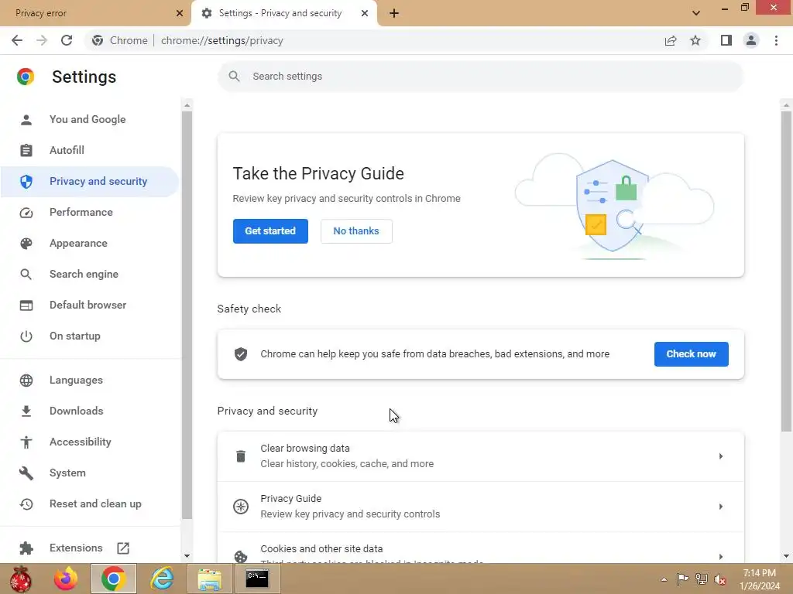The height and width of the screenshot is (594, 793).
Task: Close the Settings tab
Action: click(365, 13)
